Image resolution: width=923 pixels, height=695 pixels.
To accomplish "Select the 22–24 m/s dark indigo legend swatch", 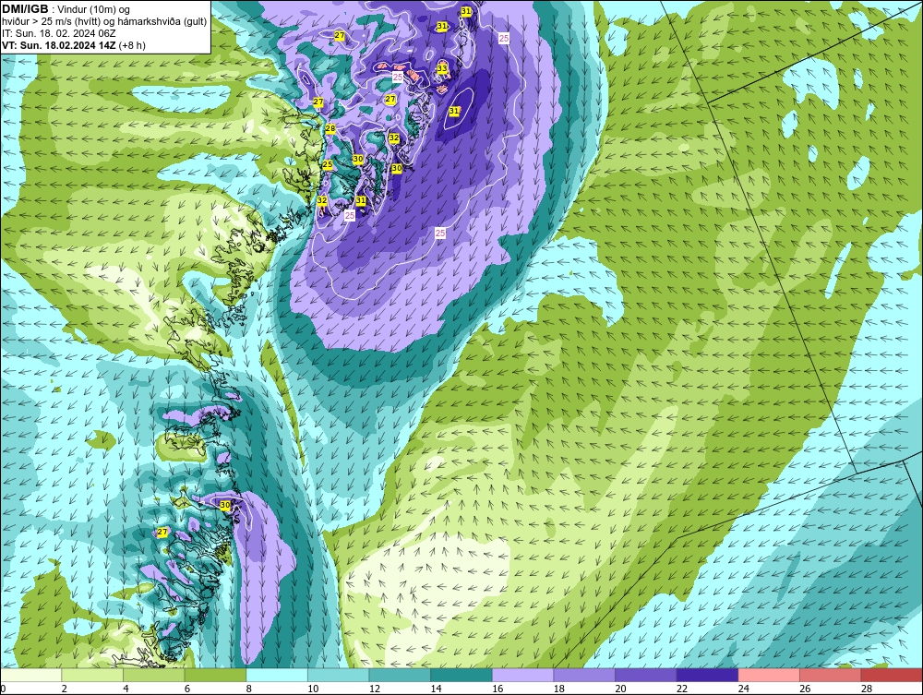I will click(707, 675).
